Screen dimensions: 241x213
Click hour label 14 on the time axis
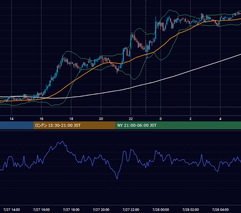click(12, 119)
